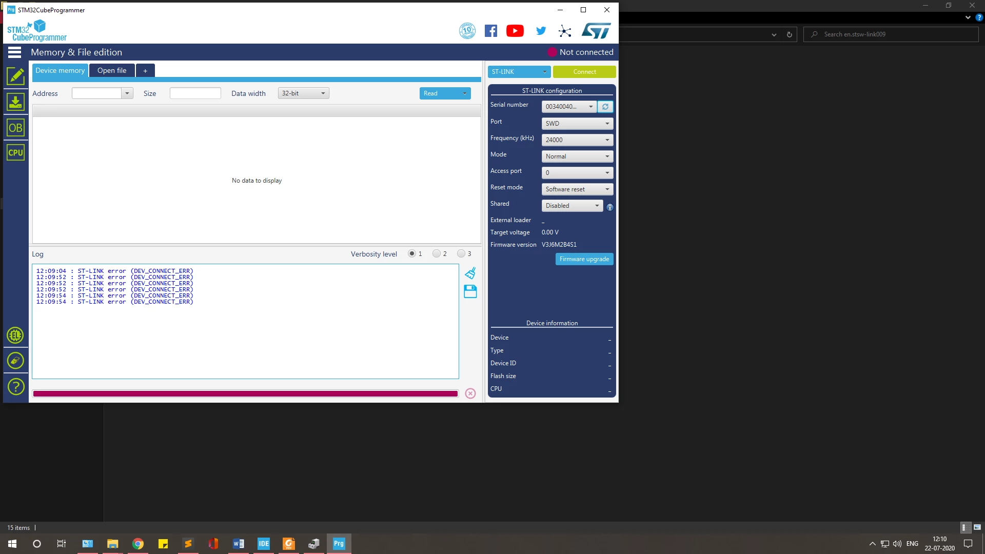Viewport: 985px width, 554px height.
Task: Open the taskbar notification center icon
Action: click(968, 544)
